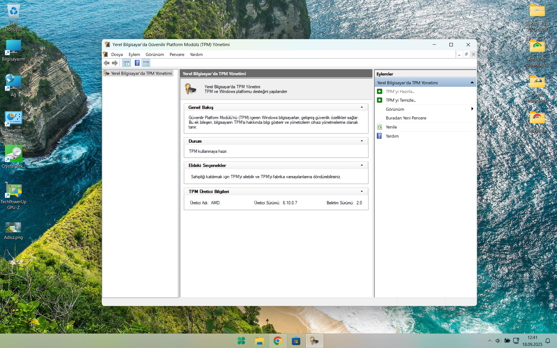Select the Anti Virüs Güvenlik folder icon
This screenshot has width=557, height=348.
pos(537,53)
